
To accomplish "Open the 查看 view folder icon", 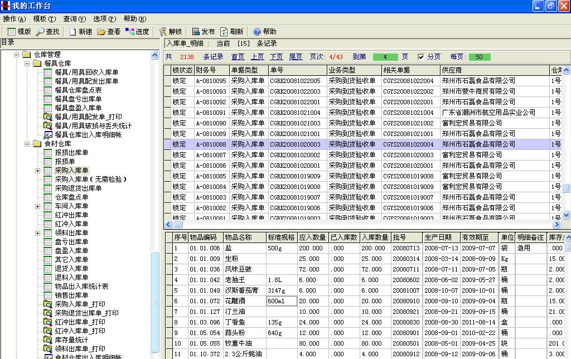I will point(101,32).
